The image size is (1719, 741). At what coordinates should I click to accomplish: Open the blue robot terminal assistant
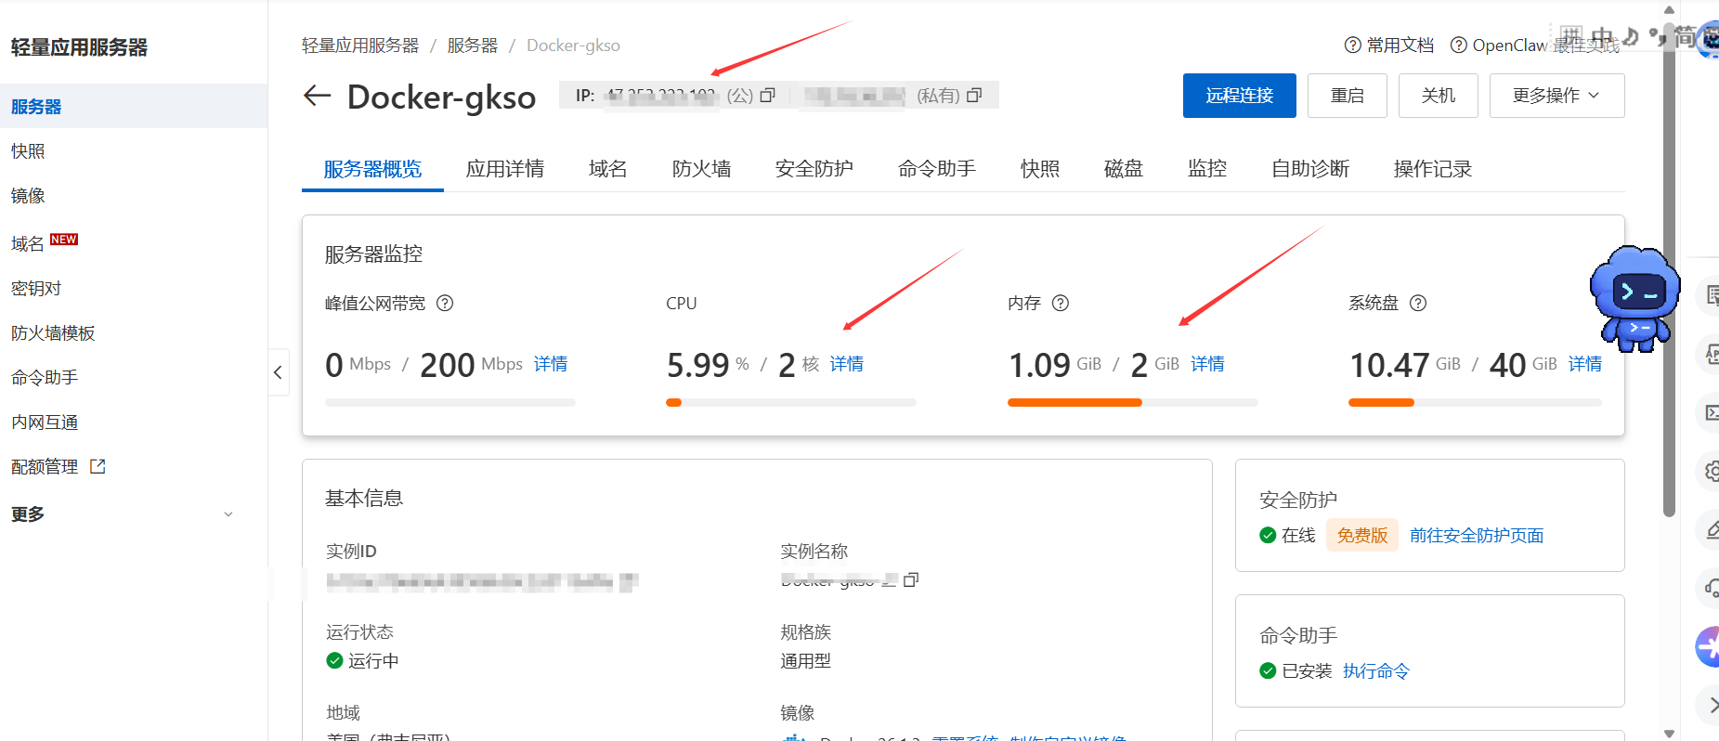point(1635,298)
